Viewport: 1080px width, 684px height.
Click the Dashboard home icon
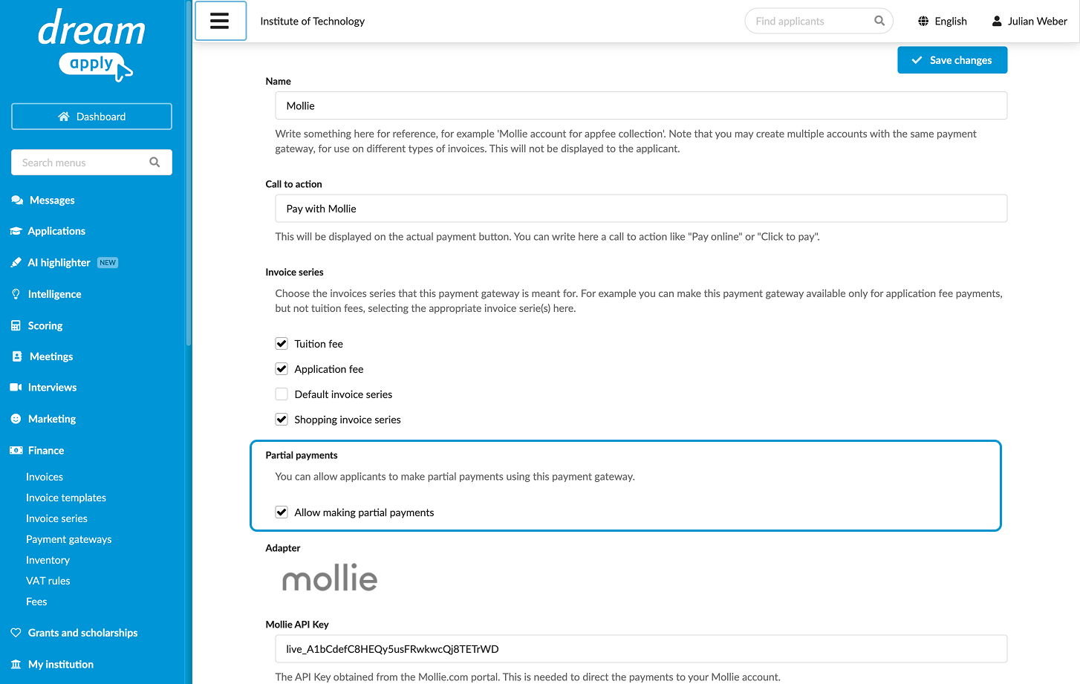click(x=64, y=117)
